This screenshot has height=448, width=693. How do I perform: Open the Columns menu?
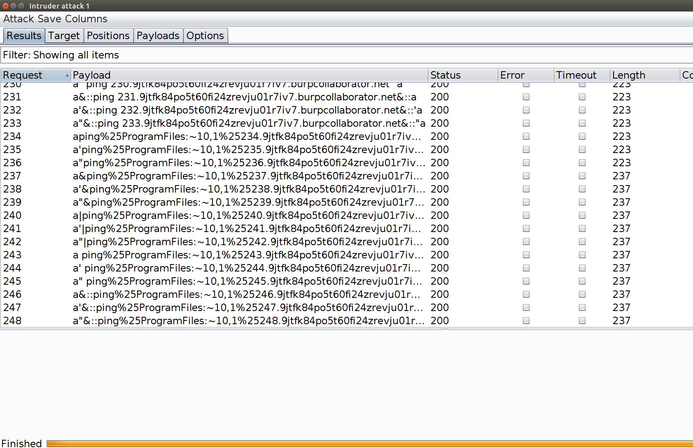[x=86, y=19]
